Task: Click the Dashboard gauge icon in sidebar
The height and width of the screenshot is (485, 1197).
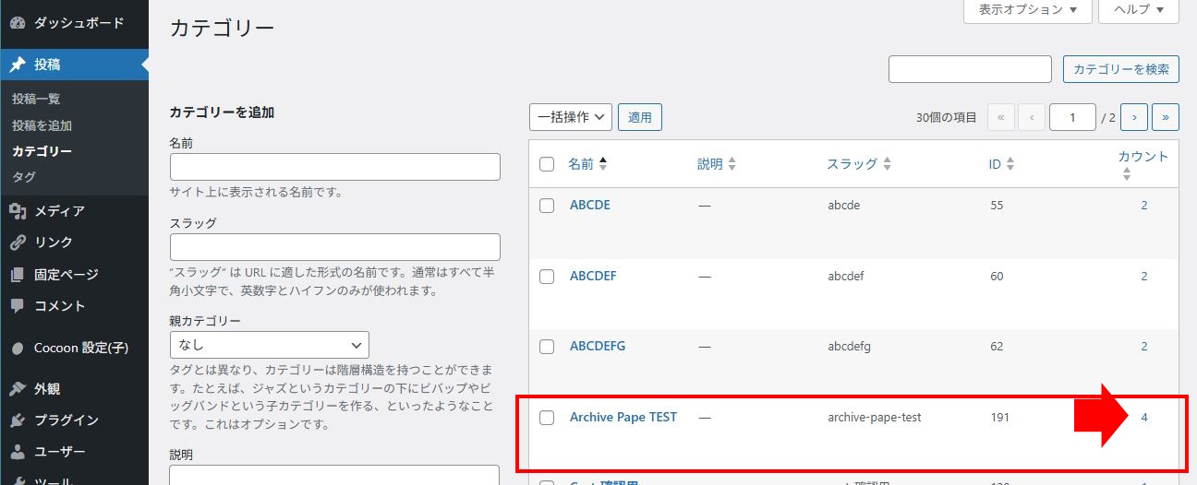Action: (x=18, y=23)
